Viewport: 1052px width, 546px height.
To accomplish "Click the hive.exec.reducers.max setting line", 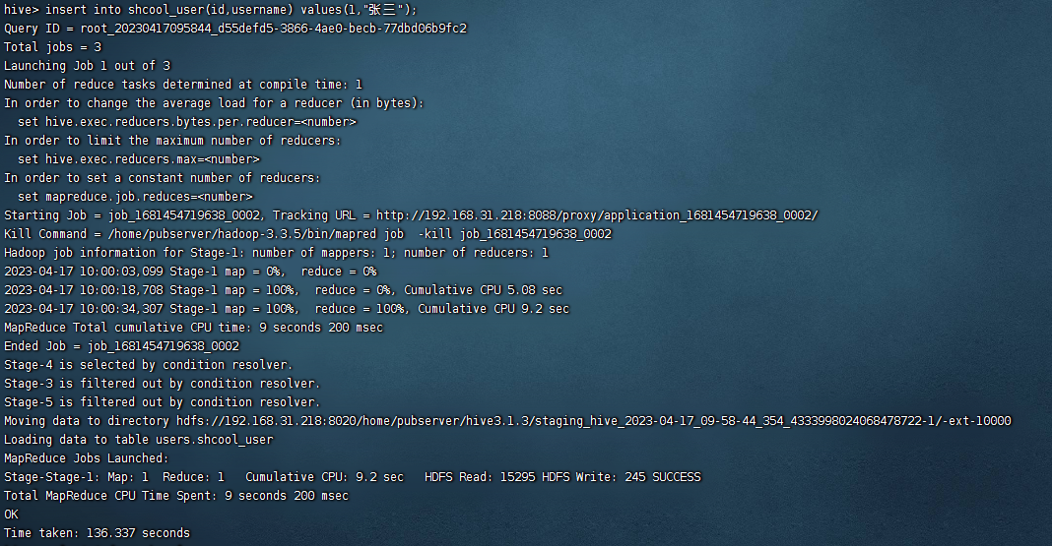I will coord(139,159).
